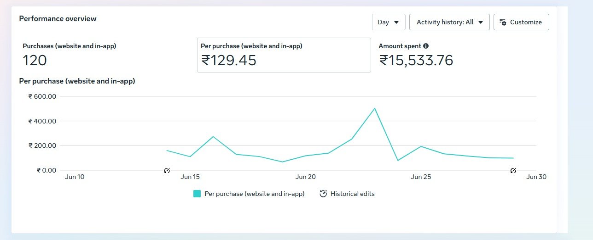
Task: Click the chart's highest peak near Jun 23
Action: click(x=375, y=109)
